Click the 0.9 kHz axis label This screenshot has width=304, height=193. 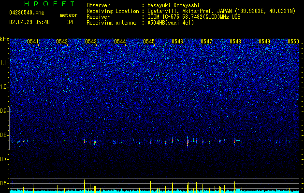[x=4, y=111]
